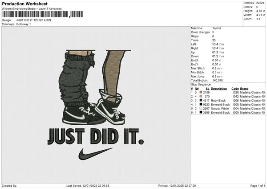
Task: Click the 'Stops:' label
Action: click(195, 37)
